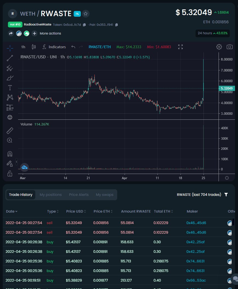Screen dimensions: 238x289
Task: Open the emoji icons tool
Action: (x=10, y=117)
